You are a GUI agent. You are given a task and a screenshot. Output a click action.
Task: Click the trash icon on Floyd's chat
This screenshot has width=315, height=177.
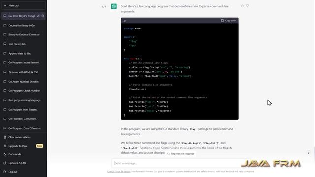pyautogui.click(x=43, y=16)
